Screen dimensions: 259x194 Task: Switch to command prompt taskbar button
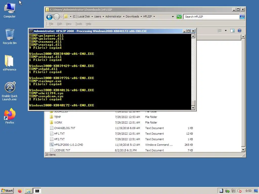(37, 191)
